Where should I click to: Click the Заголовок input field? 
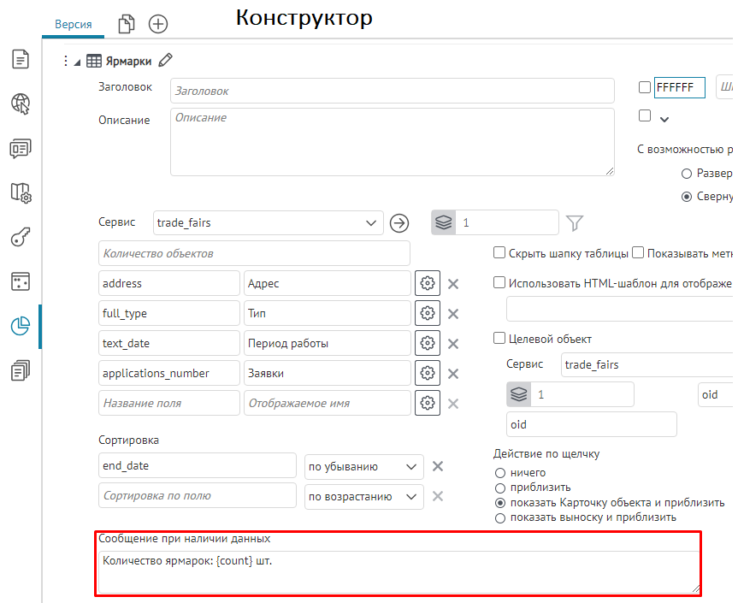tap(392, 91)
